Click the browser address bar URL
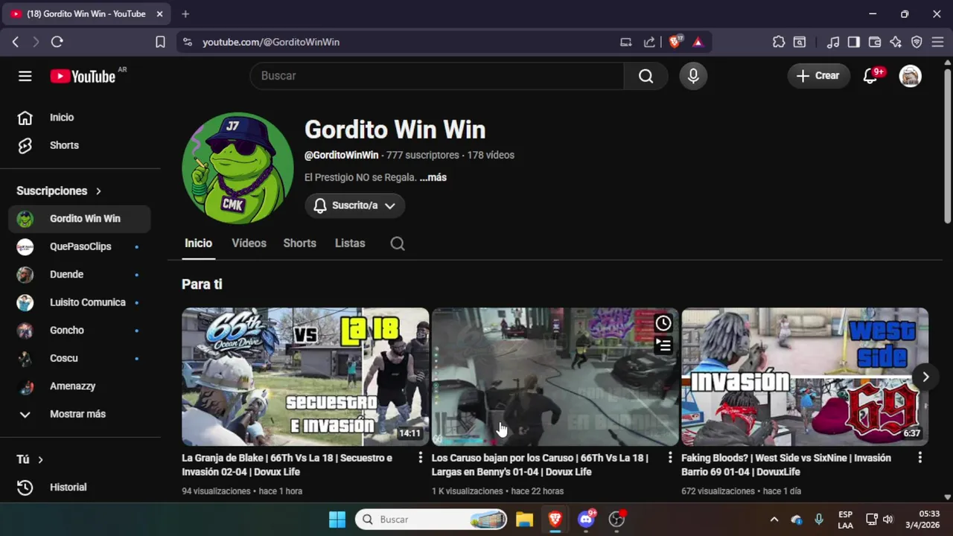The width and height of the screenshot is (953, 536). coord(271,42)
